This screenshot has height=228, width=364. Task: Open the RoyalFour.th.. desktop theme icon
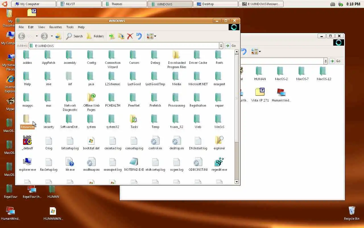pyautogui.click(x=32, y=192)
